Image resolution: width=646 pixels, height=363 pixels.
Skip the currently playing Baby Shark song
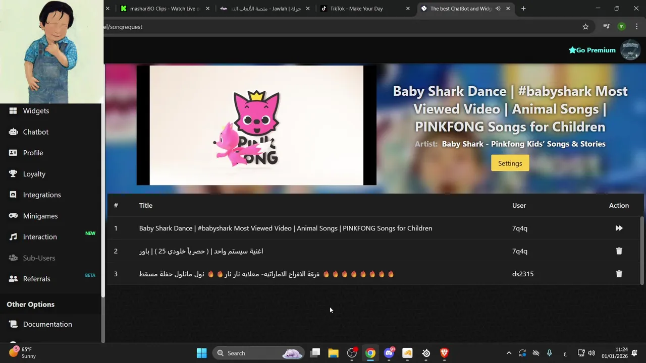(x=619, y=228)
